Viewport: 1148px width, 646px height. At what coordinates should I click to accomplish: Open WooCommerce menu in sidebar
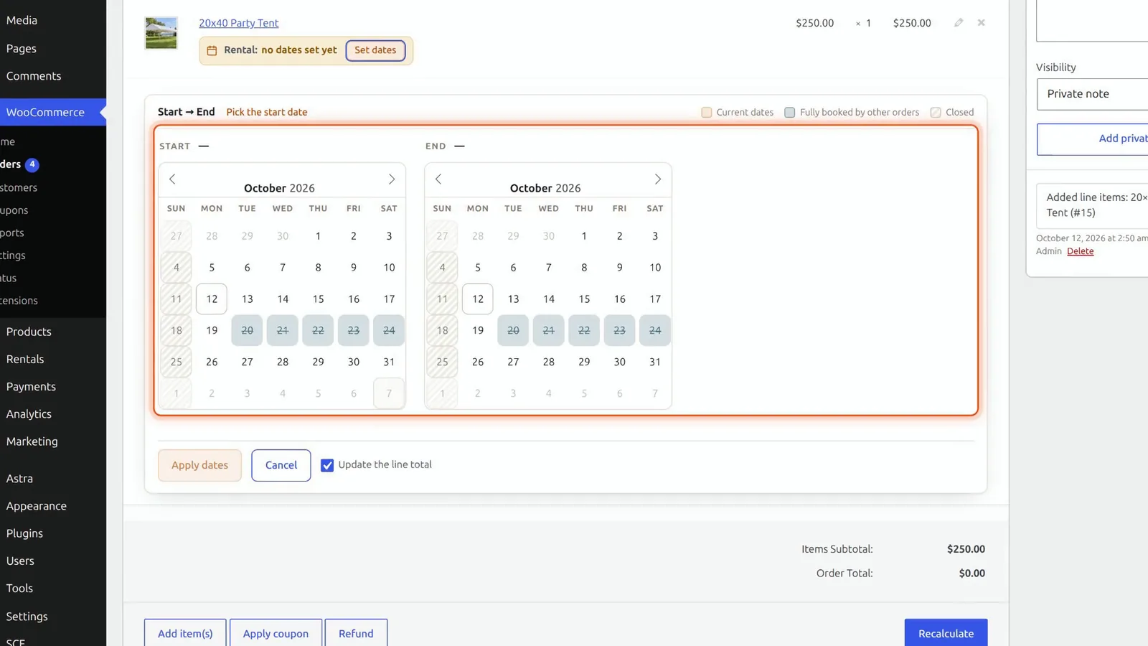click(x=53, y=112)
